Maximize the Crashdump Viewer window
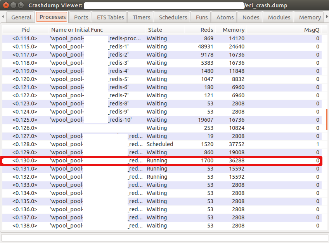Viewport: 329px width, 243px height. tap(21, 5)
